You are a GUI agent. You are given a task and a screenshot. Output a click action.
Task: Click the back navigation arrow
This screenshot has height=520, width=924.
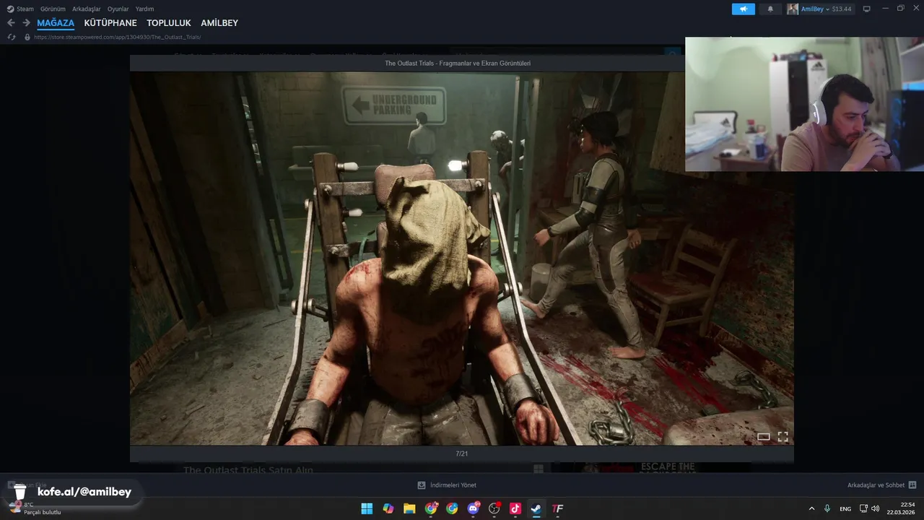(x=11, y=23)
